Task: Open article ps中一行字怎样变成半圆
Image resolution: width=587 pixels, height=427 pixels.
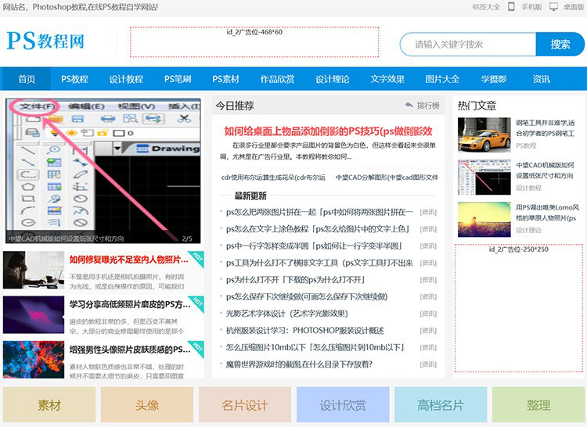Action: point(314,246)
